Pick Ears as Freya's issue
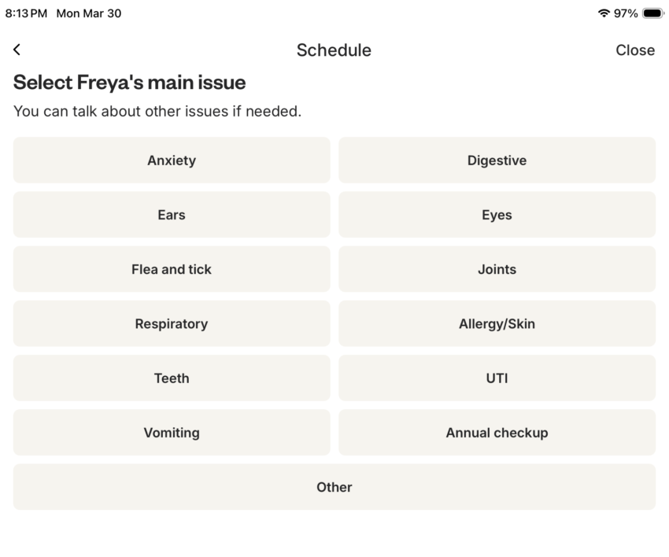669x557 pixels. pyautogui.click(x=172, y=215)
